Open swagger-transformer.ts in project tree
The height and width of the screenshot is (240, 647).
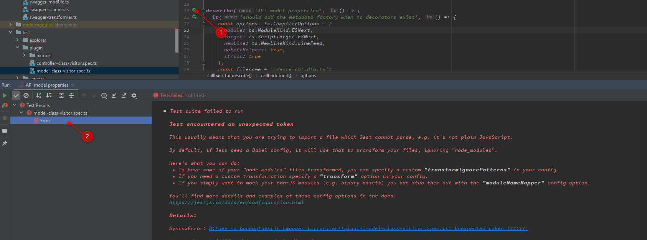(x=53, y=17)
